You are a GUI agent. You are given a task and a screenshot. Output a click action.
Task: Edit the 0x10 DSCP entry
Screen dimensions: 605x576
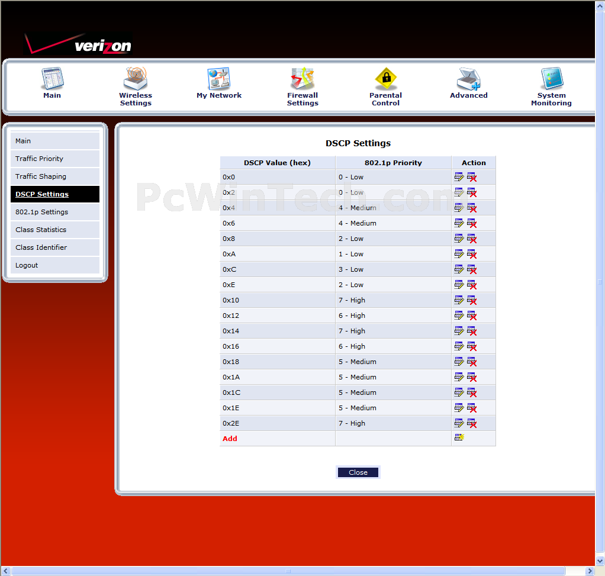coord(459,300)
